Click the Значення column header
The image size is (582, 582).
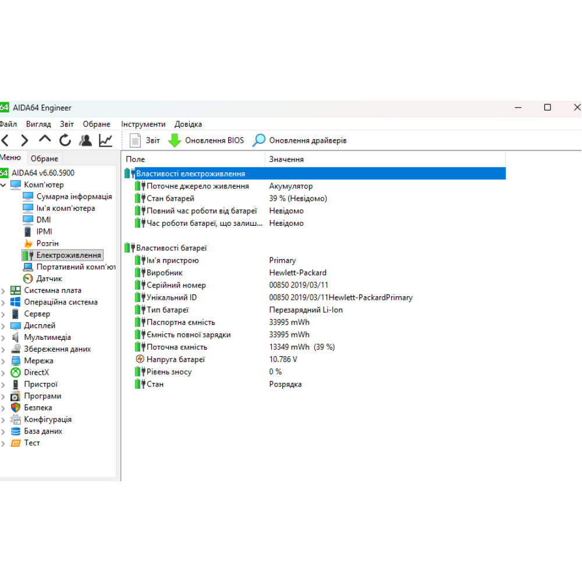[286, 159]
